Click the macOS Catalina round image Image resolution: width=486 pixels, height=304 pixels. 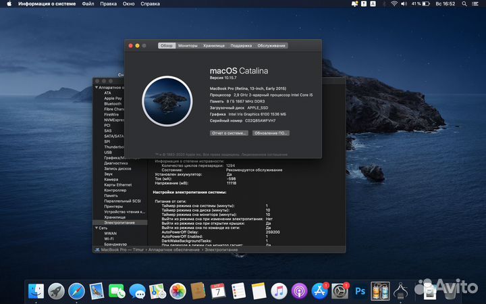(167, 101)
